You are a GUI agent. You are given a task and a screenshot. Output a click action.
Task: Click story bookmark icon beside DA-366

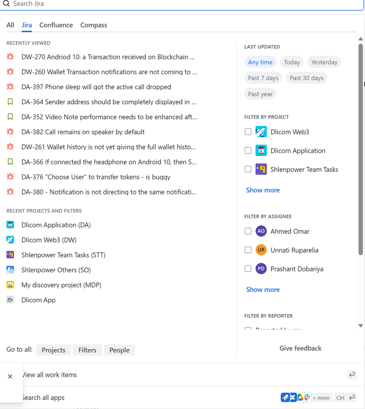click(10, 162)
